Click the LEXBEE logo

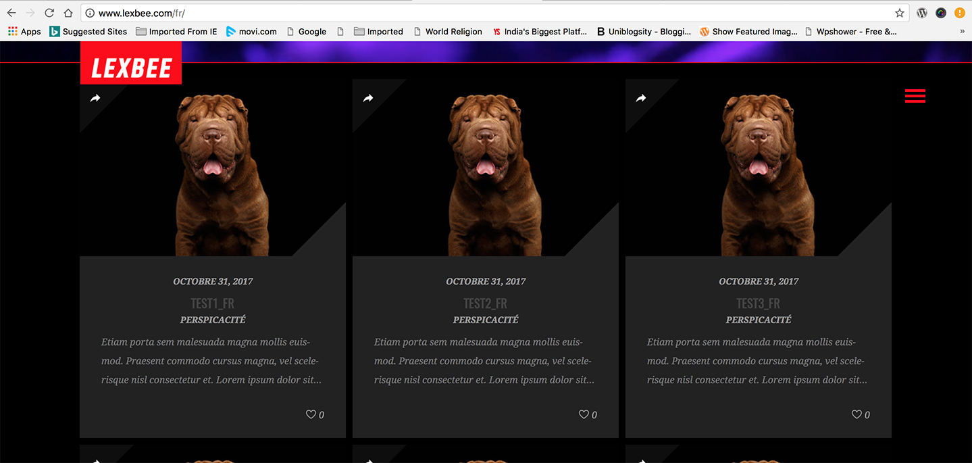pos(131,63)
